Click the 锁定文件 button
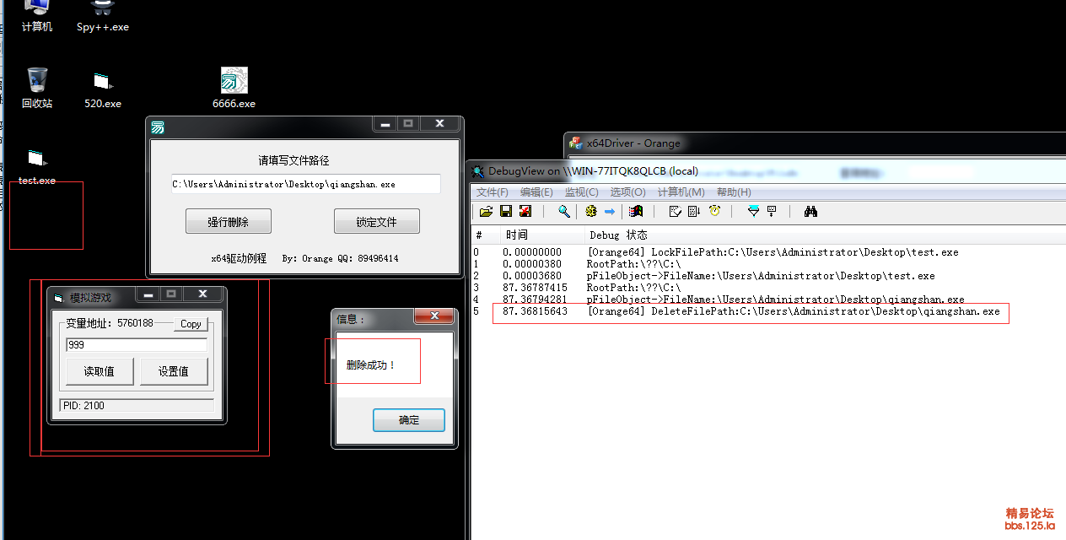Image resolution: width=1066 pixels, height=540 pixels. [376, 222]
